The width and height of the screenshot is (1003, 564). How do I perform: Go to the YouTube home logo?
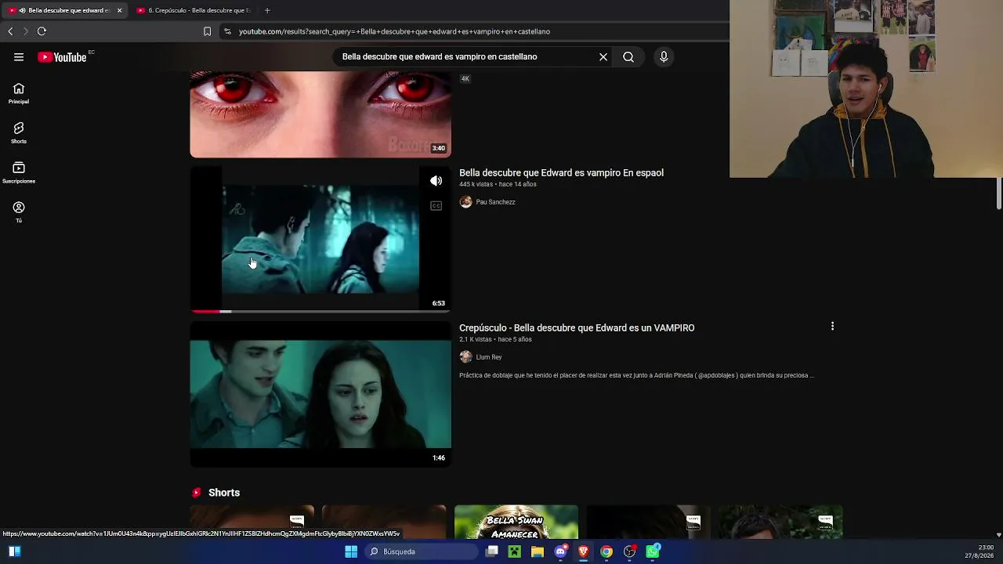pos(63,56)
